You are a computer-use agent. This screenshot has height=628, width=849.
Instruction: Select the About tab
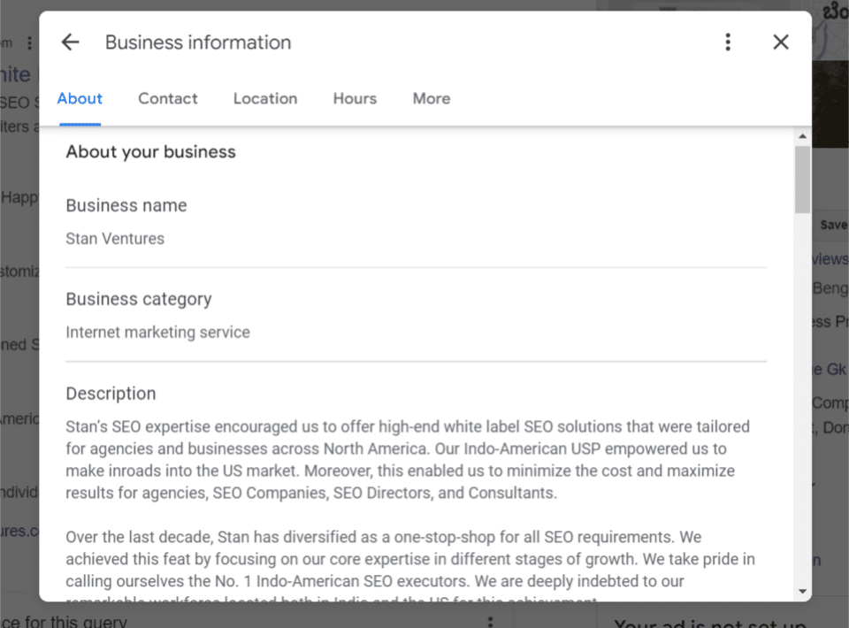point(80,99)
